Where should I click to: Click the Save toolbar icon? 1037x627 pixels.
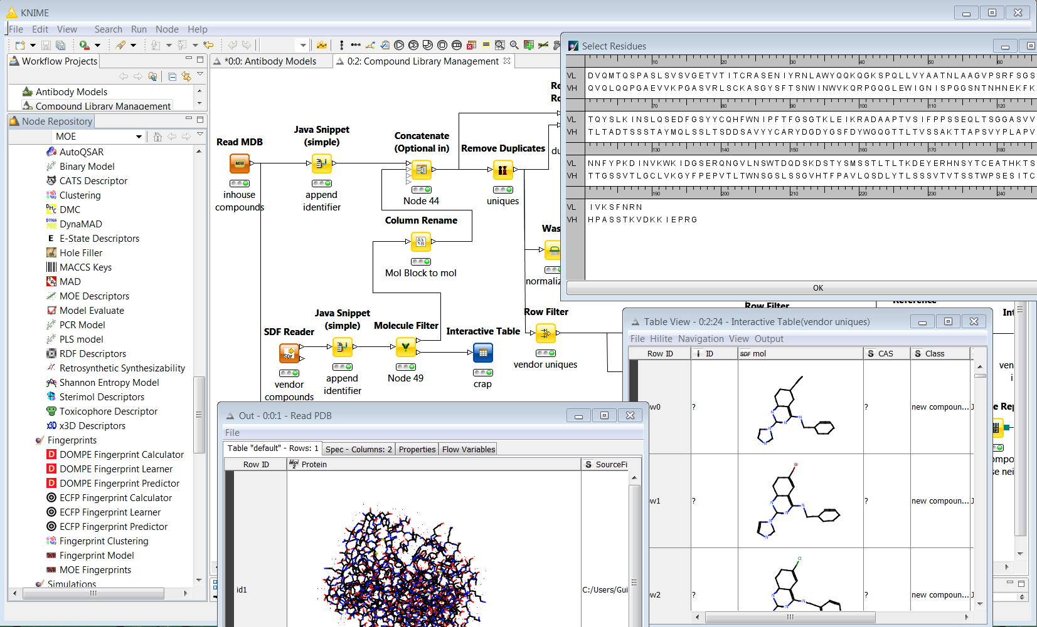click(x=46, y=45)
